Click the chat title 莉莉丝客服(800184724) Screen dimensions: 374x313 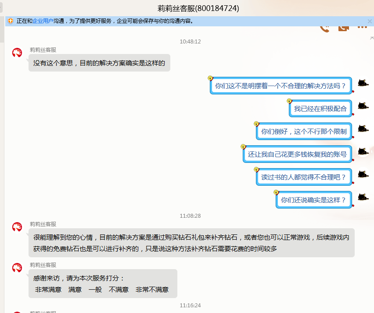(x=198, y=8)
